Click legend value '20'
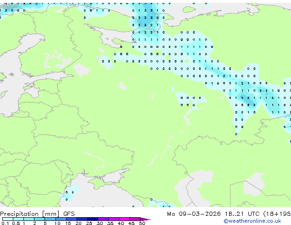 click(78, 223)
